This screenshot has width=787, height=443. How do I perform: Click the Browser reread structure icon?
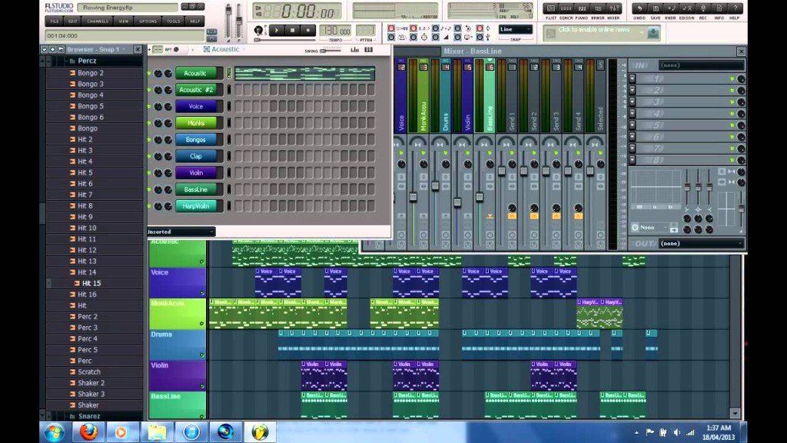52,49
